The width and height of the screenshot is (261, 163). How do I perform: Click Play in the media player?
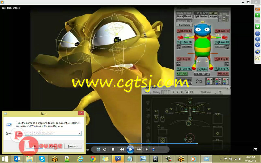tap(130, 149)
